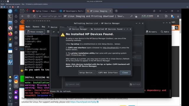189x106 pixels.
Task: Open Yandex Browser from the dock
Action: [10, 28]
